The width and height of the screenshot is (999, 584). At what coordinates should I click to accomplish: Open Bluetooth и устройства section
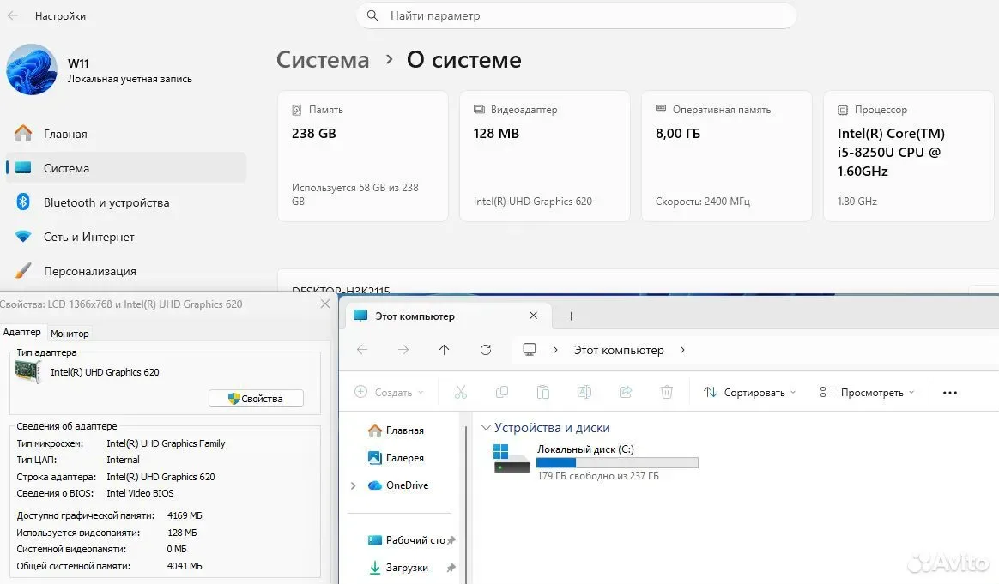click(125, 202)
